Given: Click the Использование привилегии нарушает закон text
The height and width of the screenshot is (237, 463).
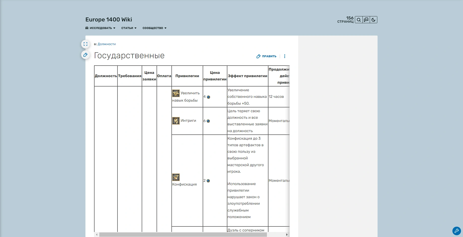Looking at the screenshot, I should (244, 200).
